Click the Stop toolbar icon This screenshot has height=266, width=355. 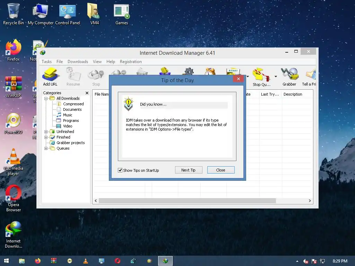pyautogui.click(x=96, y=75)
